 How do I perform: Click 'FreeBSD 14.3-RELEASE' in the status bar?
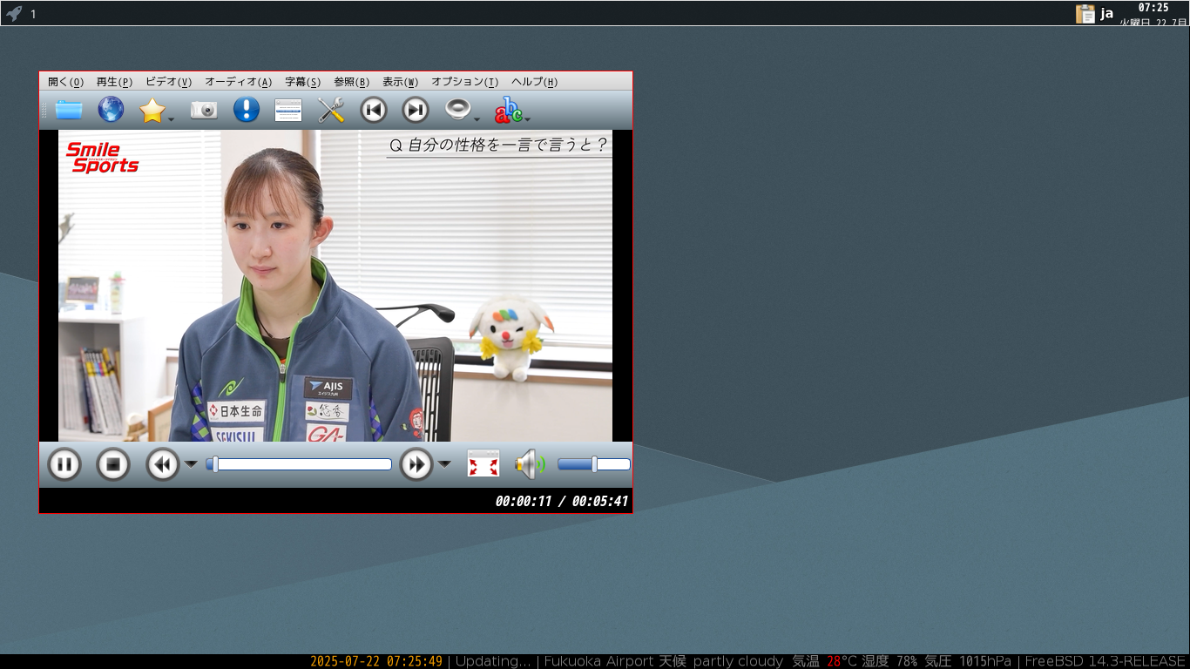pyautogui.click(x=1105, y=661)
